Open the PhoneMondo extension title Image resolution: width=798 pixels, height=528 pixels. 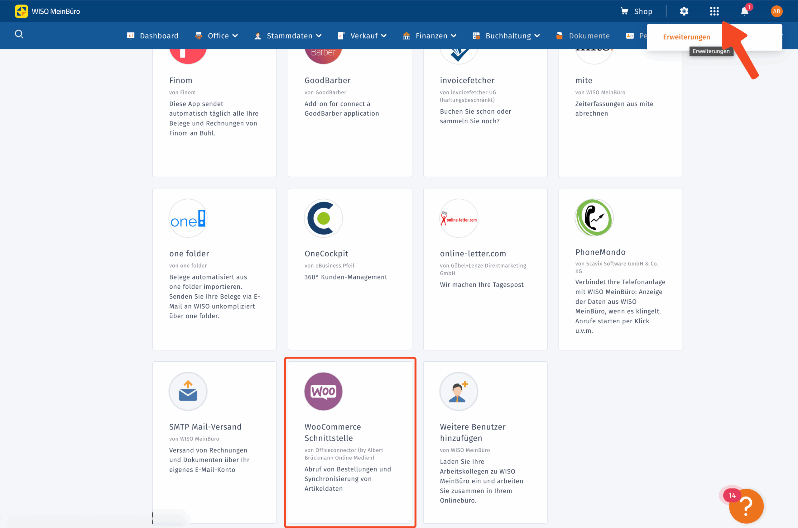(x=600, y=252)
